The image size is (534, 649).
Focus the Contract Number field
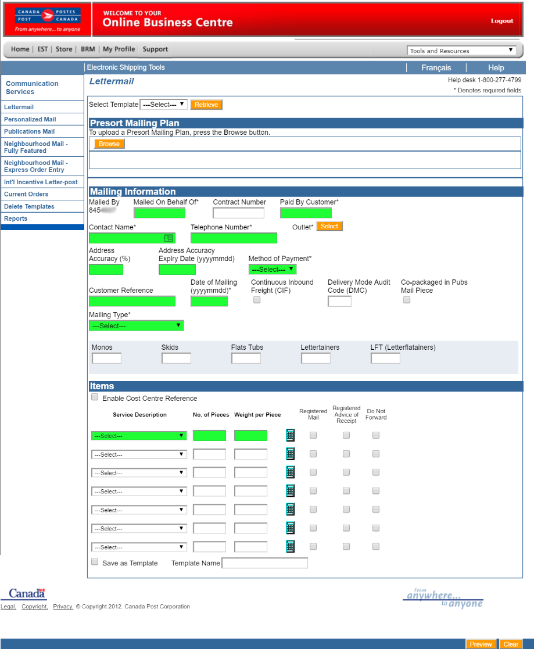coord(238,213)
